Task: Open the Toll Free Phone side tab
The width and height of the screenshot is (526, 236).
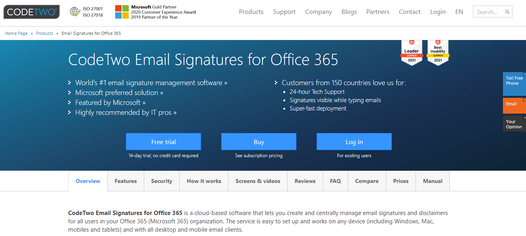Action: pyautogui.click(x=514, y=84)
